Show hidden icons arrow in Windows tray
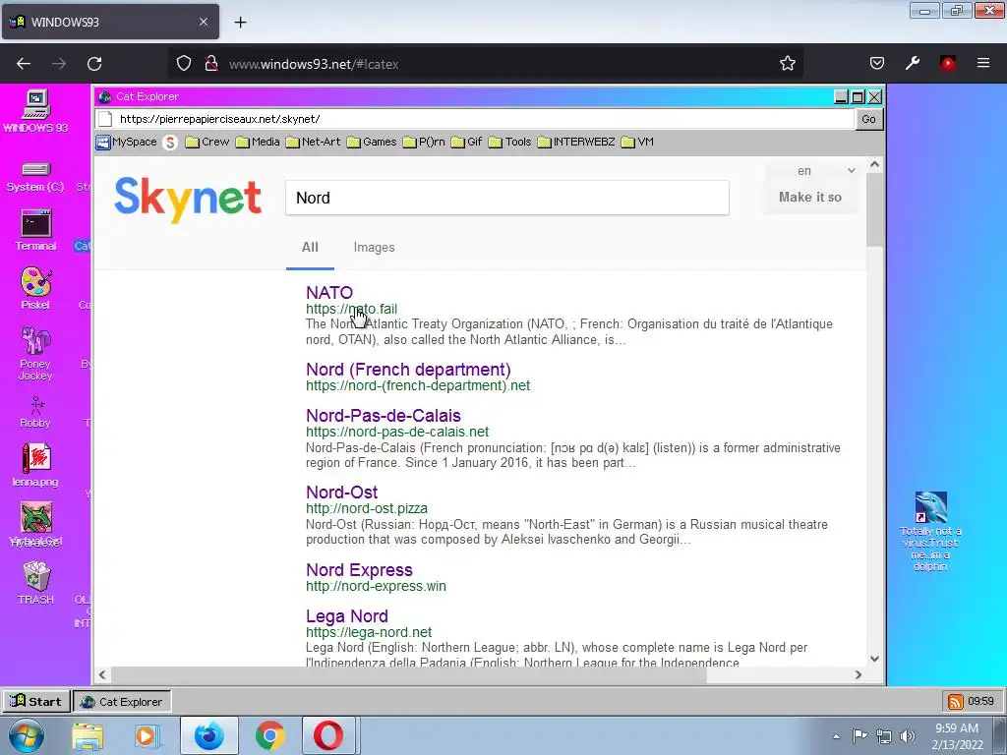The image size is (1007, 755). point(836,736)
